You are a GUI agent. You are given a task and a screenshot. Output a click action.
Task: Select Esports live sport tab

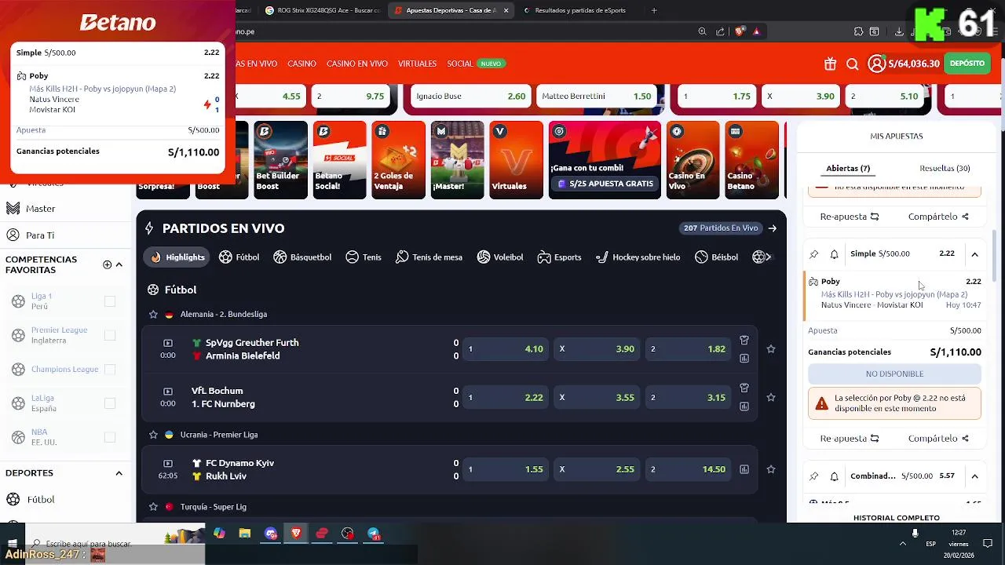tap(559, 257)
